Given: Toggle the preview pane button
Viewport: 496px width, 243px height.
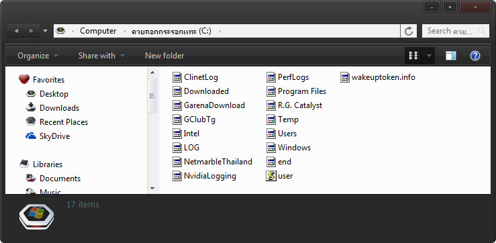Looking at the screenshot, I should (x=451, y=56).
